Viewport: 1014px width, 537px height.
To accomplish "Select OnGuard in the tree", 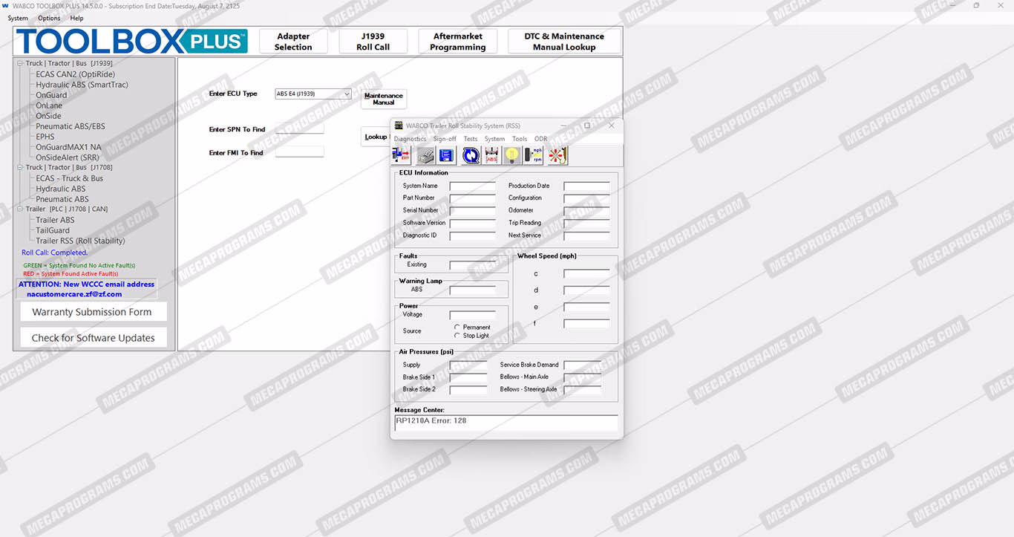I will tap(51, 95).
